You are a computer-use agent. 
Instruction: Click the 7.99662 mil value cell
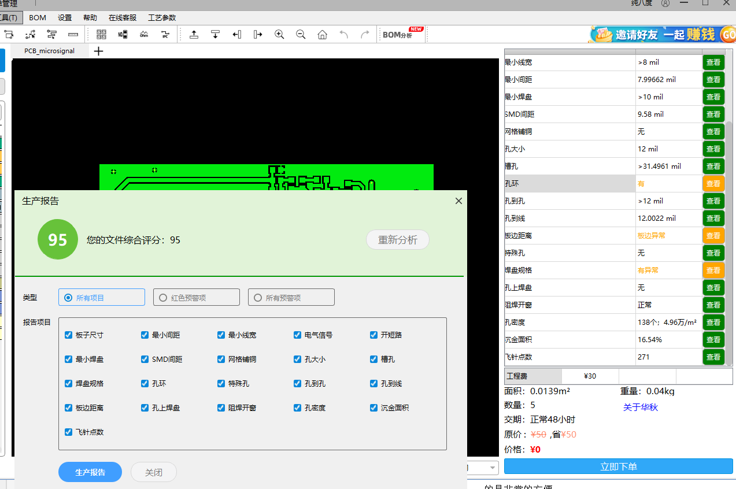click(x=669, y=80)
